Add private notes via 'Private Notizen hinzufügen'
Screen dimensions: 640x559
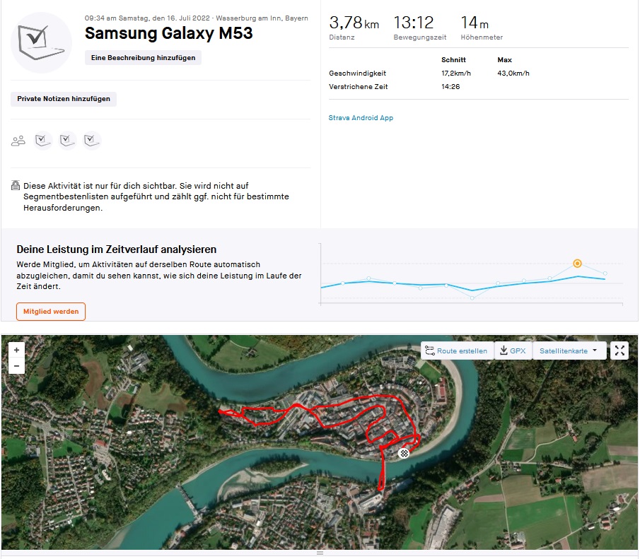coord(64,99)
